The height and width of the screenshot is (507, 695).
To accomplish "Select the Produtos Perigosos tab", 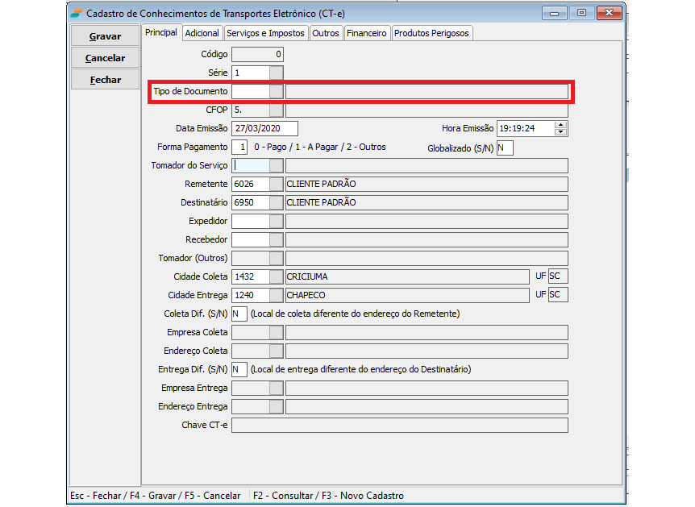I will [x=431, y=33].
